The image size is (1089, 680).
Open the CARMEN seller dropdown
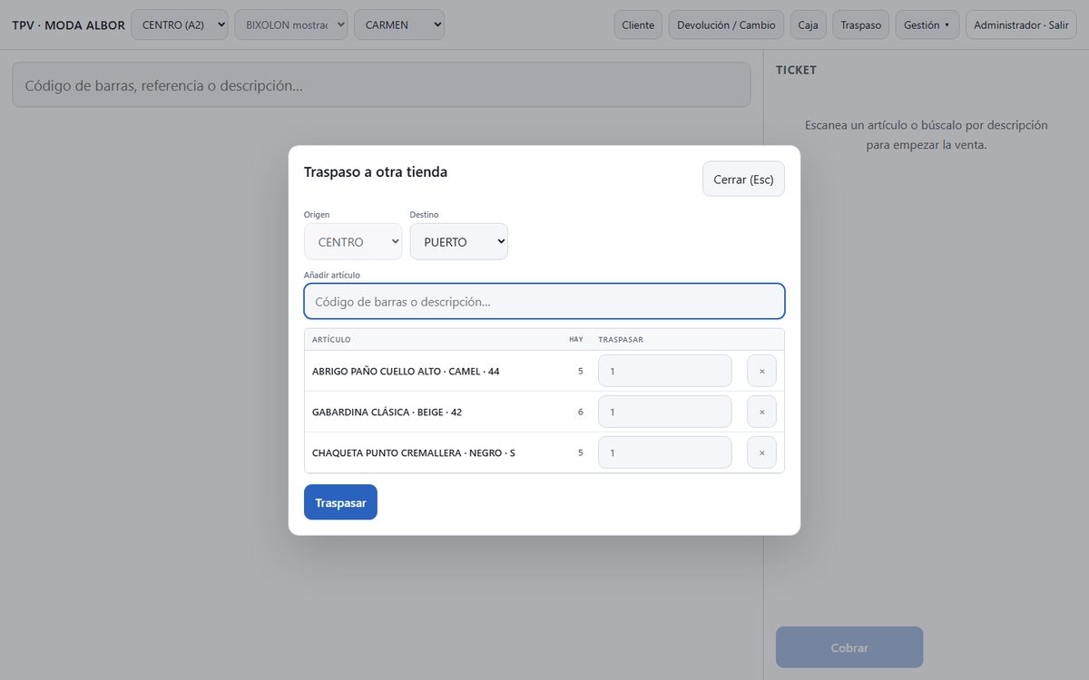tap(399, 24)
